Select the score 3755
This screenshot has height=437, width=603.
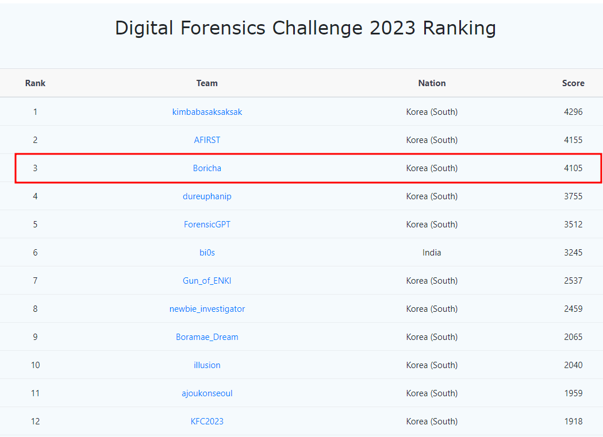coord(573,196)
